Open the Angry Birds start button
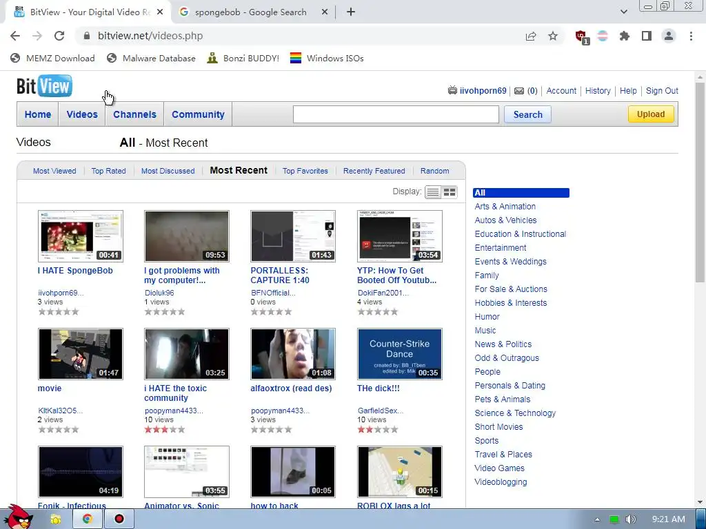Image resolution: width=706 pixels, height=529 pixels. pyautogui.click(x=18, y=518)
